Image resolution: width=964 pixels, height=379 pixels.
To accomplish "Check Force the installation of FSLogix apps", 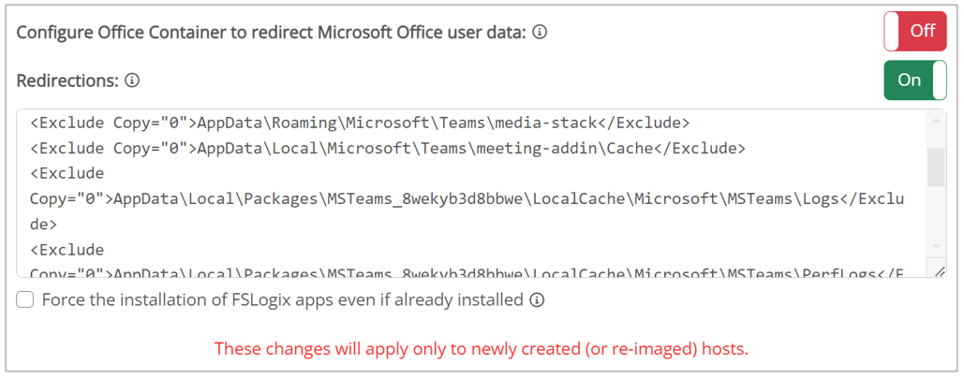I will 25,300.
